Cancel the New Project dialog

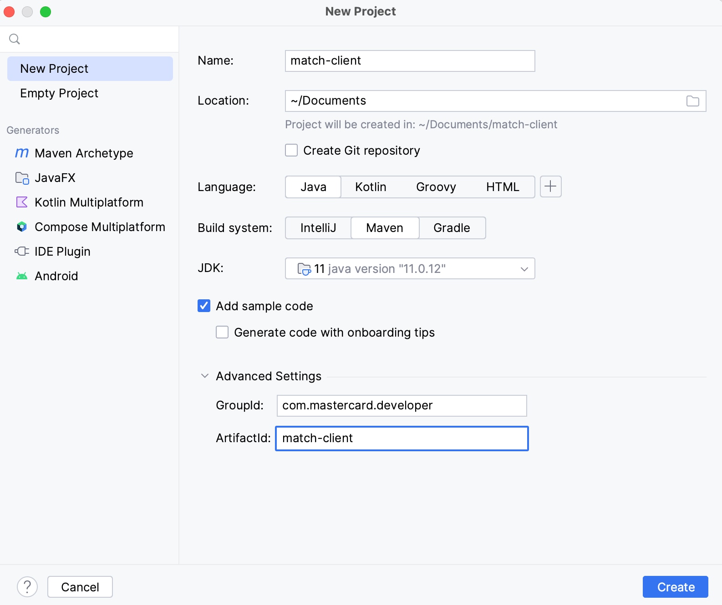coord(80,587)
